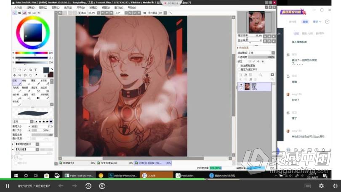Open the 帮助 menu
This screenshot has width=341, height=192.
pos(132,8)
